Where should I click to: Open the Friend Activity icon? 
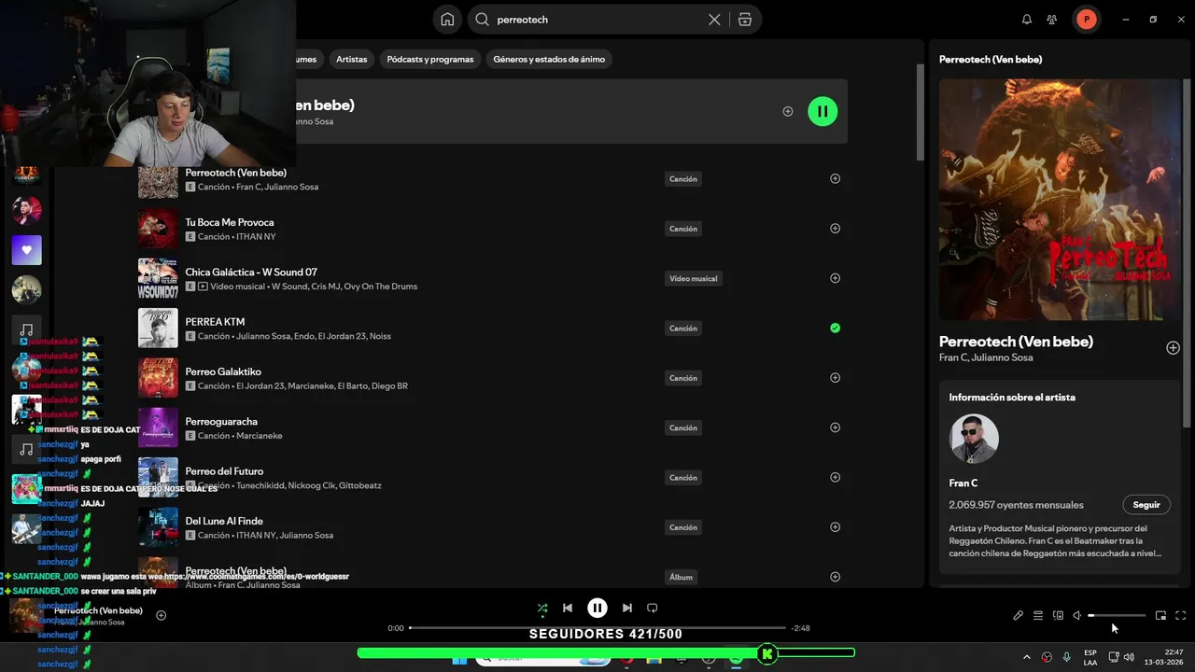coord(1052,20)
